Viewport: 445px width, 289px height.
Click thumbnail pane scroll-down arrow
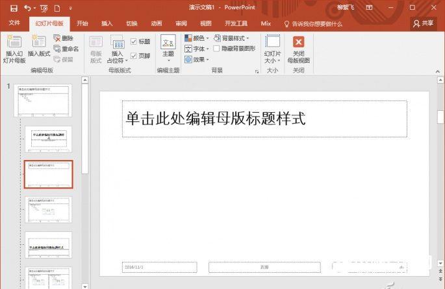coord(85,286)
